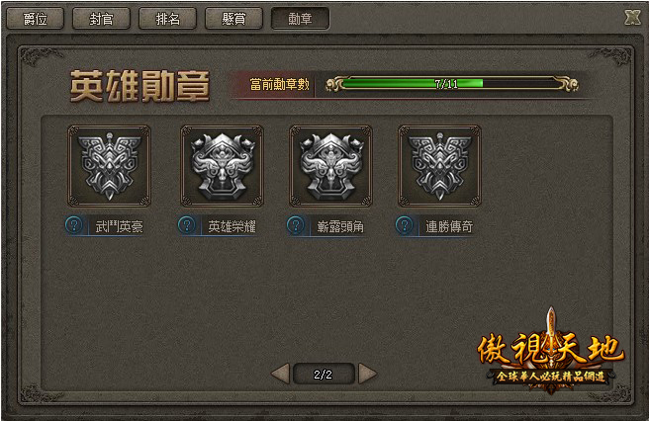Click the 2/2 page indicator
This screenshot has width=649, height=421.
[324, 375]
